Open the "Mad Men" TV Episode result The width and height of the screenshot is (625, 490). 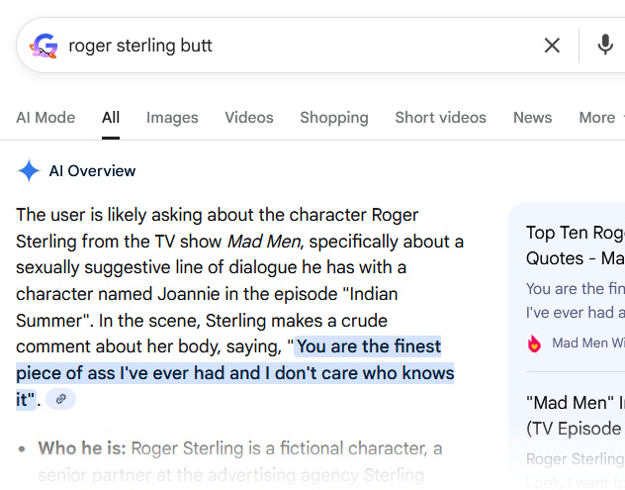pyautogui.click(x=575, y=416)
